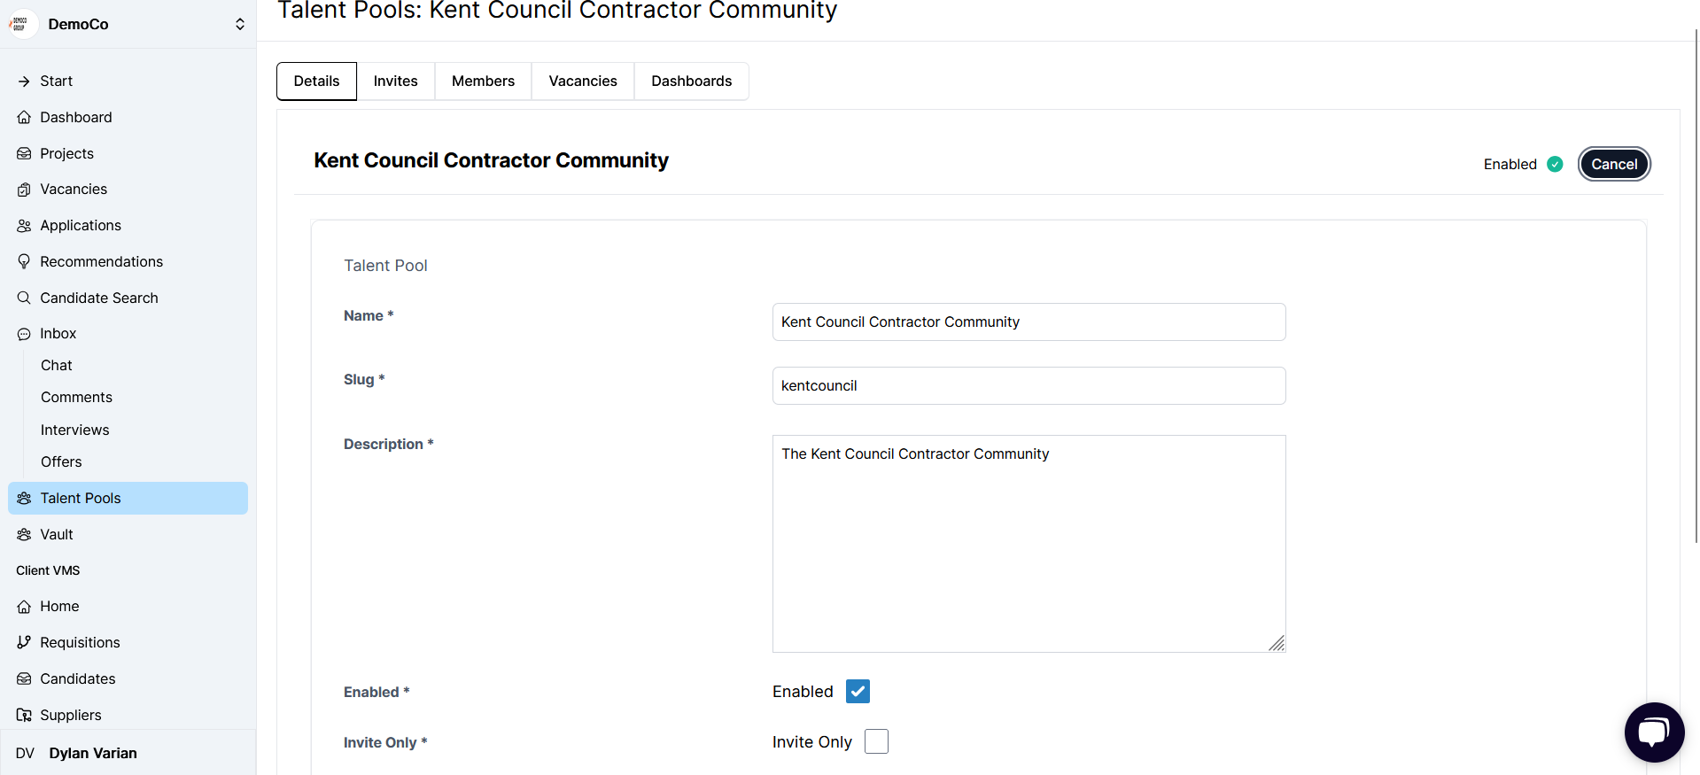This screenshot has width=1700, height=775.
Task: Click the Start arrow icon in sidebar
Action: pyautogui.click(x=24, y=81)
